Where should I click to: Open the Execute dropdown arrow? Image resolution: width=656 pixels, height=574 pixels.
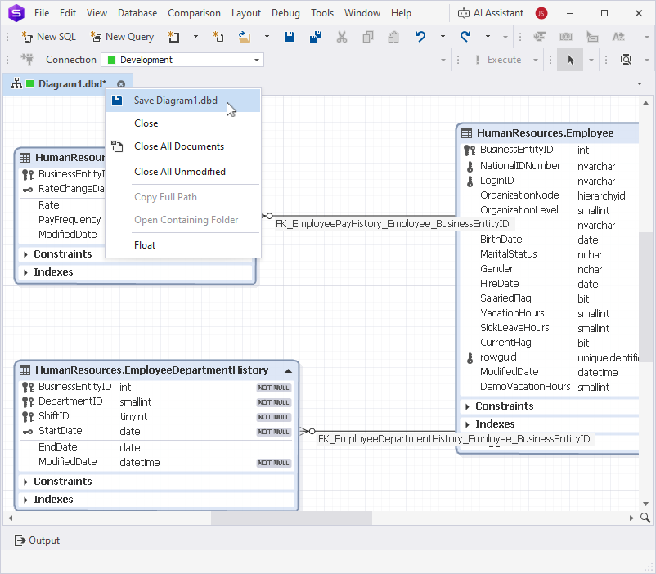(536, 60)
